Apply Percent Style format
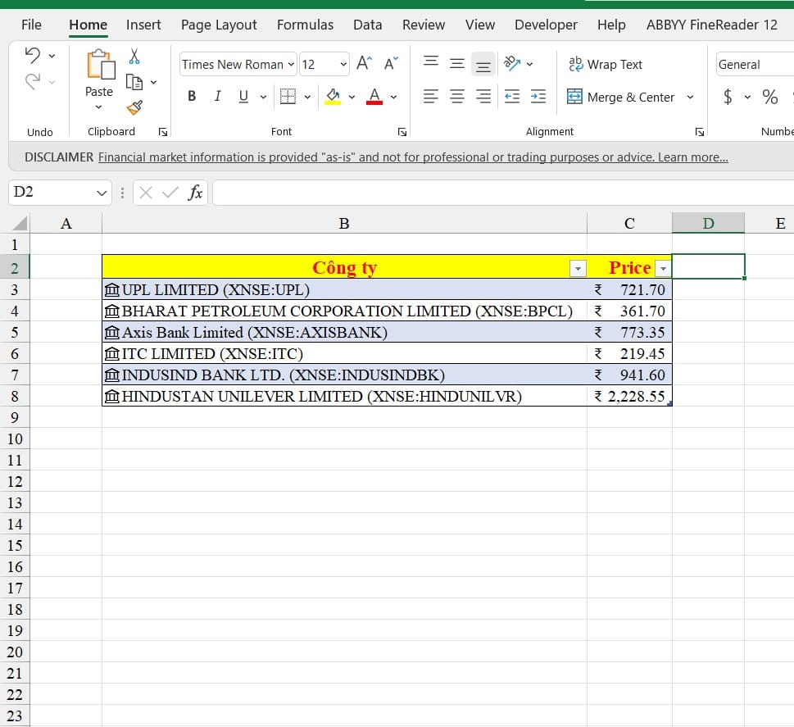Screen dimensions: 794x727 [769, 96]
